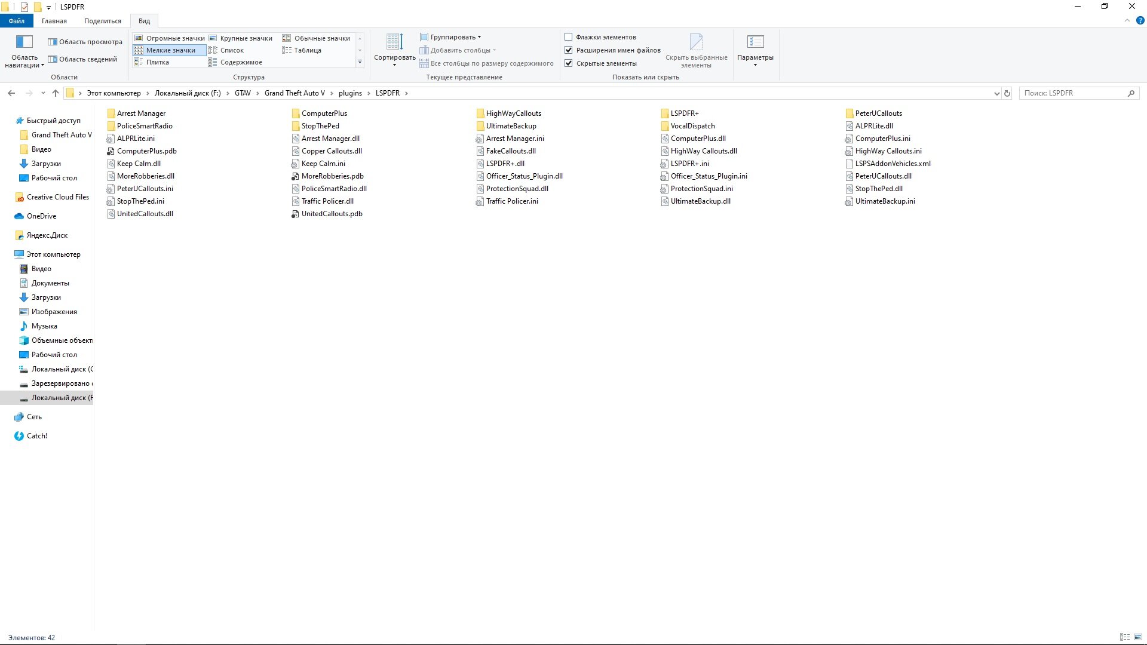
Task: Toggle the hidden items (Скрытые элементы) checkbox
Action: (569, 63)
